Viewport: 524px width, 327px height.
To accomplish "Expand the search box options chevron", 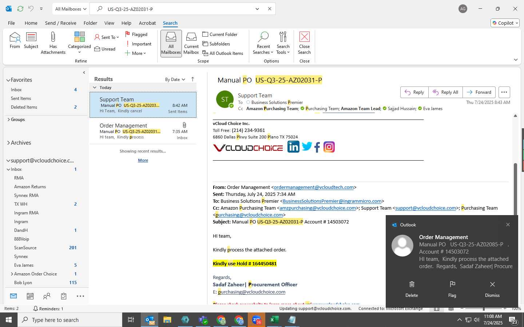I will point(257,9).
